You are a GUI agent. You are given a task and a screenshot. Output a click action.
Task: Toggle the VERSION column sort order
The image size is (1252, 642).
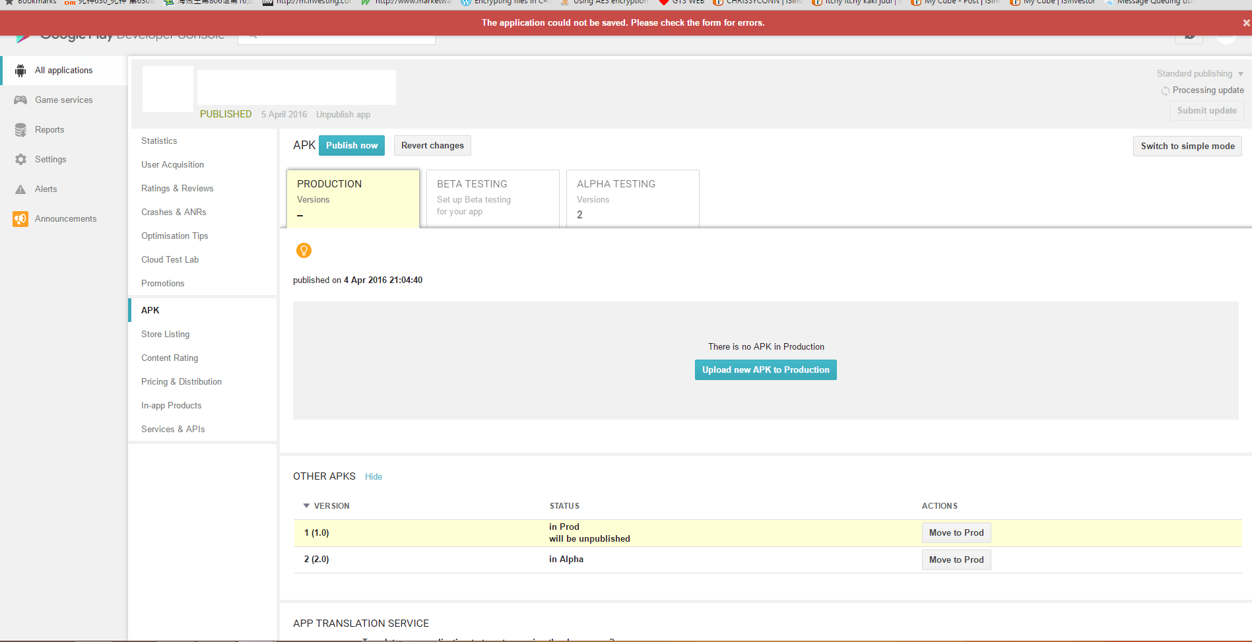(327, 505)
